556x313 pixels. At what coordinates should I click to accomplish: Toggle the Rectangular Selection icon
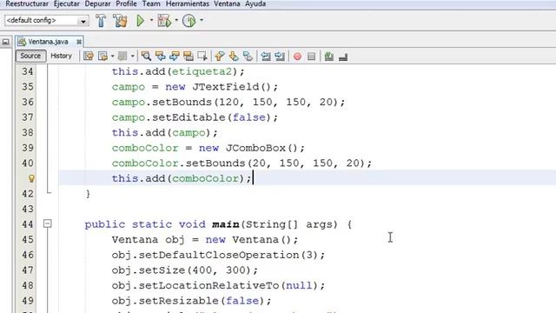pyautogui.click(x=202, y=56)
